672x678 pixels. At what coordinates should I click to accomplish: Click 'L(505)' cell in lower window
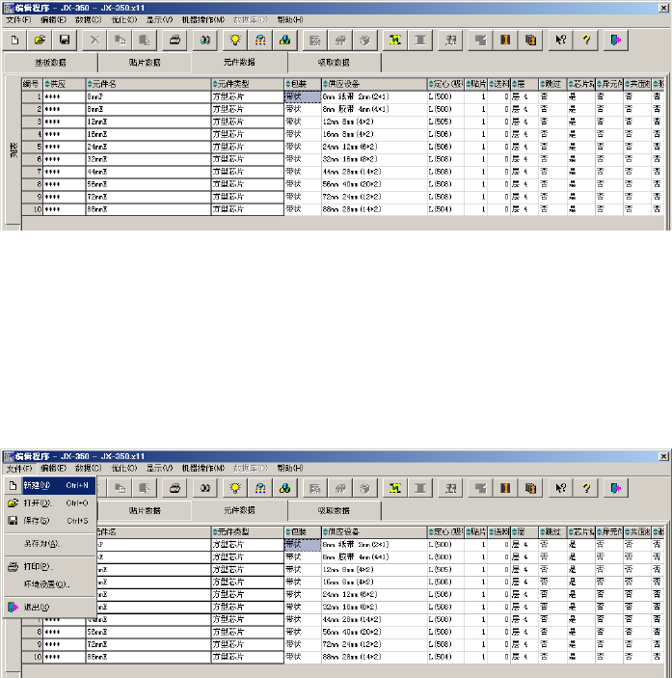[445, 569]
